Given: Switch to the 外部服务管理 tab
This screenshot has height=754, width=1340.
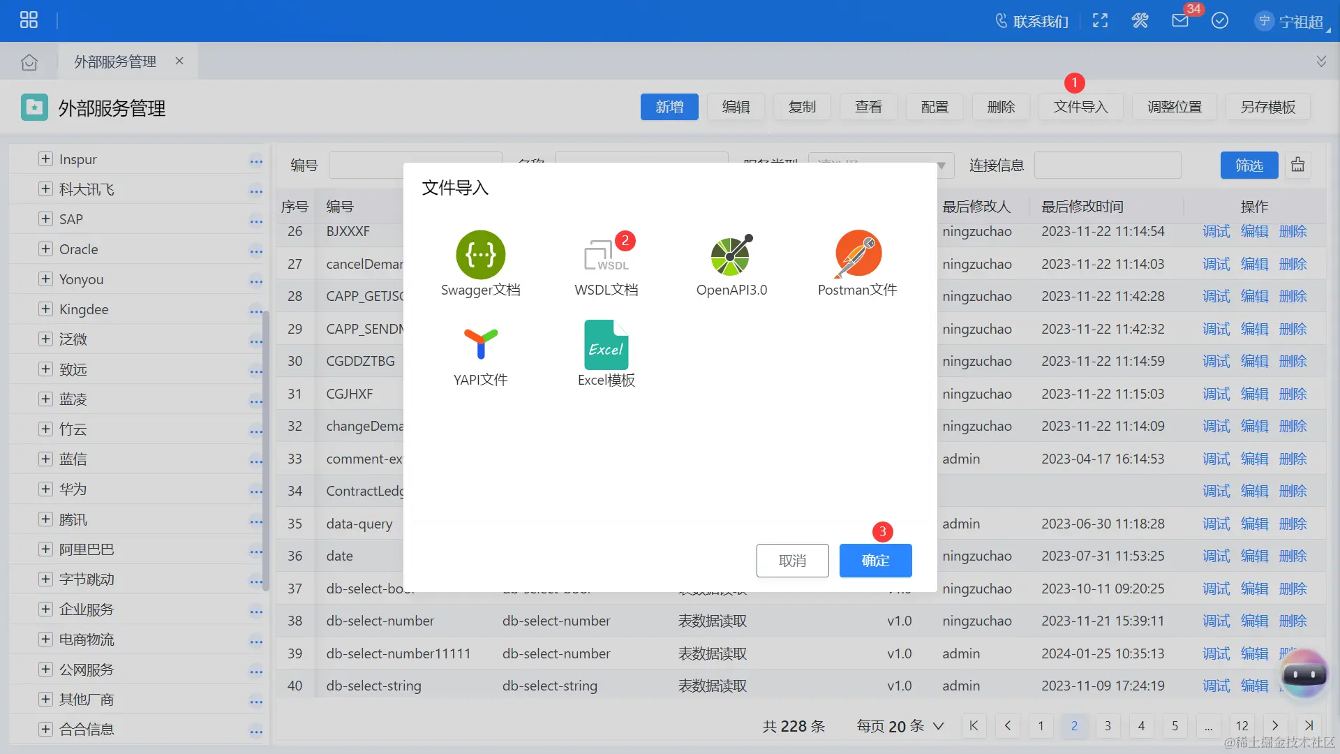Looking at the screenshot, I should pyautogui.click(x=115, y=61).
